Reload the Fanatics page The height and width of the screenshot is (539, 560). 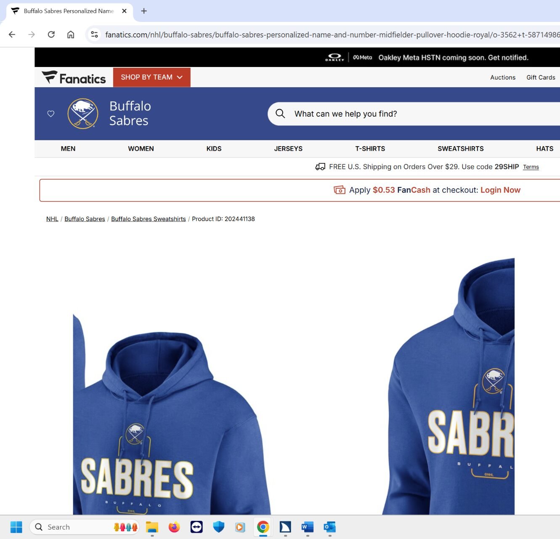point(51,35)
